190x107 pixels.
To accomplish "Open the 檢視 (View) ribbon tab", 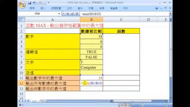I will (102, 8).
